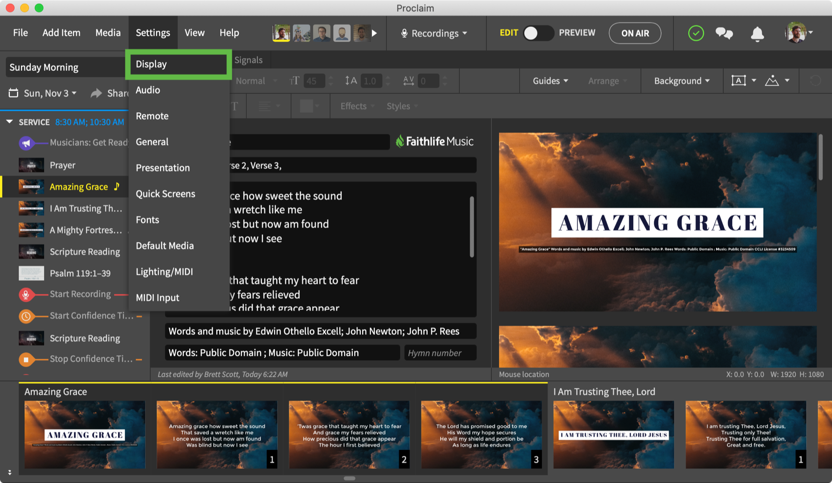Select the Musicians: Get Ready signal item
This screenshot has width=832, height=483.
pos(73,143)
